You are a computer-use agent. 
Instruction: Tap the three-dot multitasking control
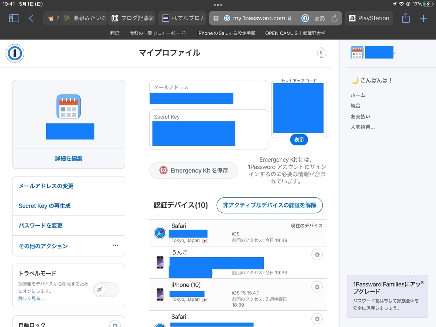(x=218, y=5)
